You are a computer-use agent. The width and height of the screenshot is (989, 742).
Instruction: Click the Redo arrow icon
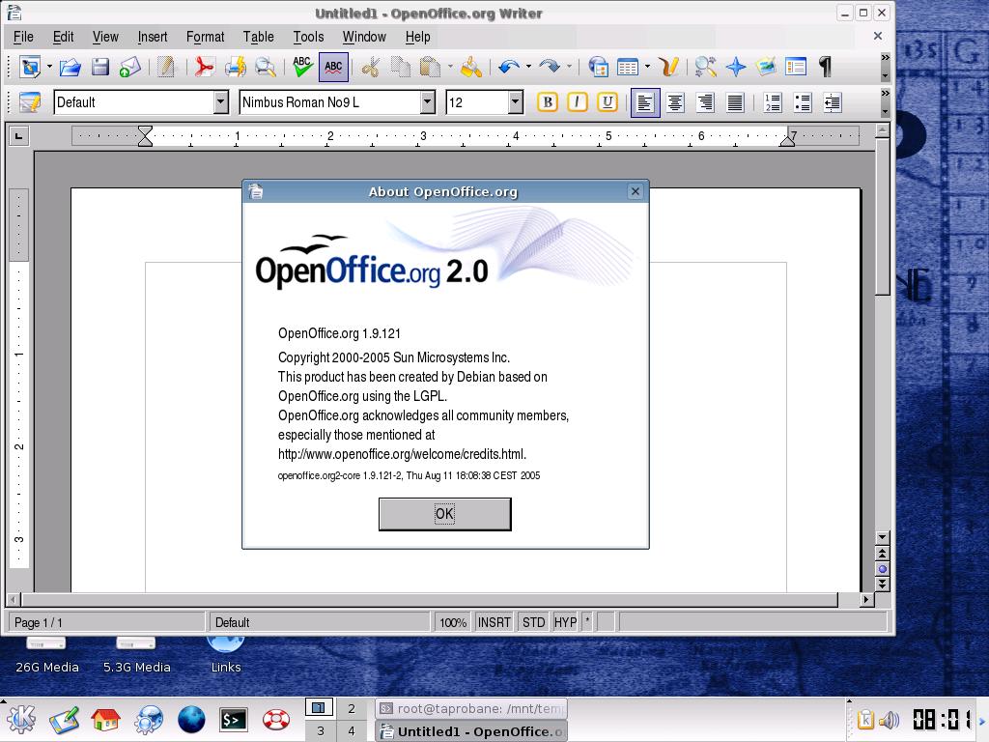550,67
